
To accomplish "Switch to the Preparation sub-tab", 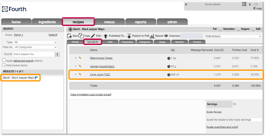I will 128,42.
